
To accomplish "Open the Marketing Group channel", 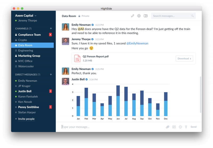I will coord(32,56).
